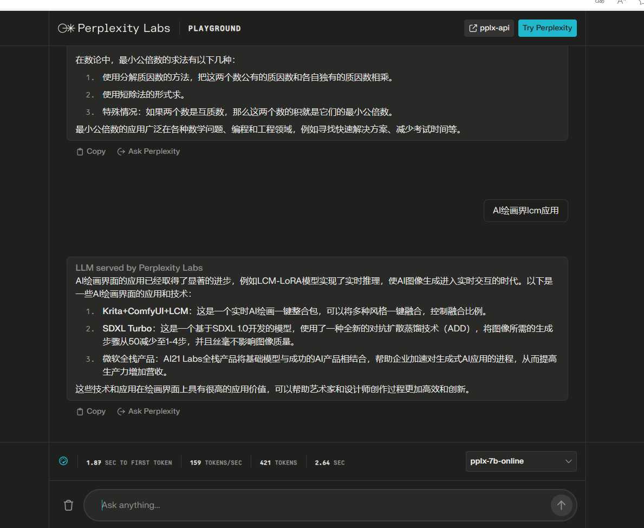The height and width of the screenshot is (528, 644).
Task: Click the user message AI绘画界lcm应用
Action: tap(525, 211)
